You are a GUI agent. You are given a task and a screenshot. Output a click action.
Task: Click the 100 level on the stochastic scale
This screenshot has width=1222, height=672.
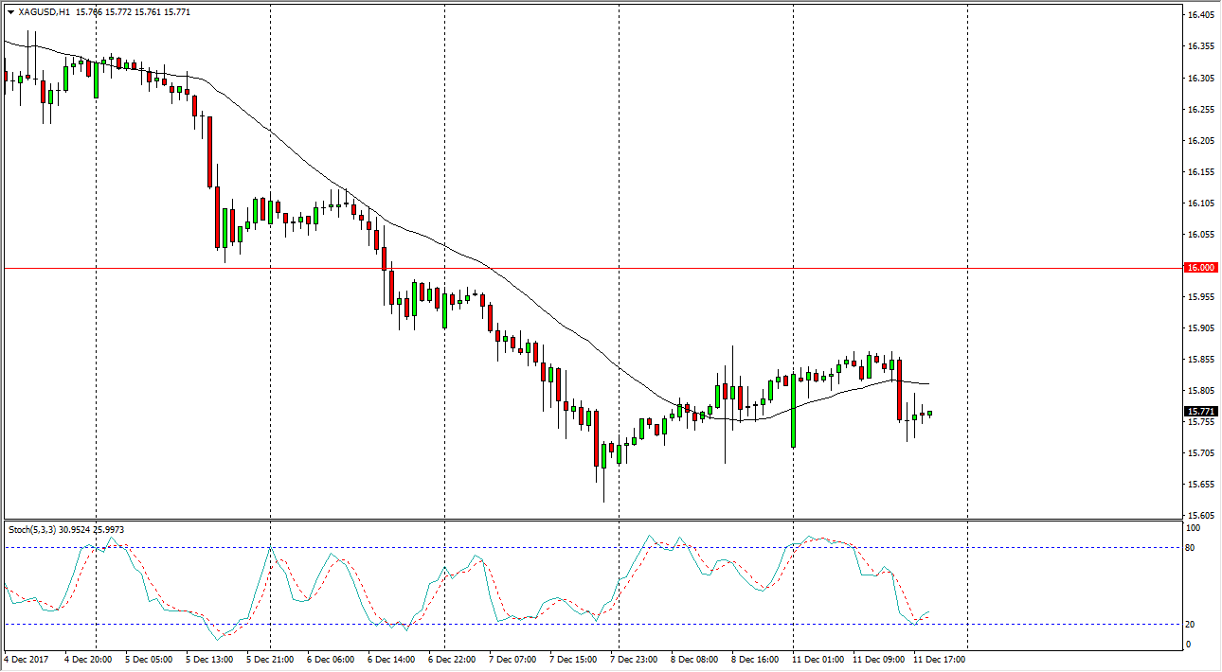tap(1195, 528)
